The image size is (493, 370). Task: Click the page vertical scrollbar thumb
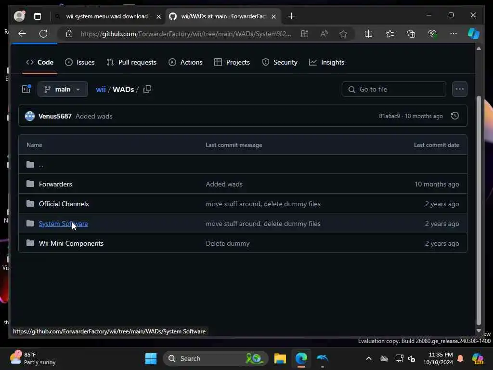[x=479, y=210]
